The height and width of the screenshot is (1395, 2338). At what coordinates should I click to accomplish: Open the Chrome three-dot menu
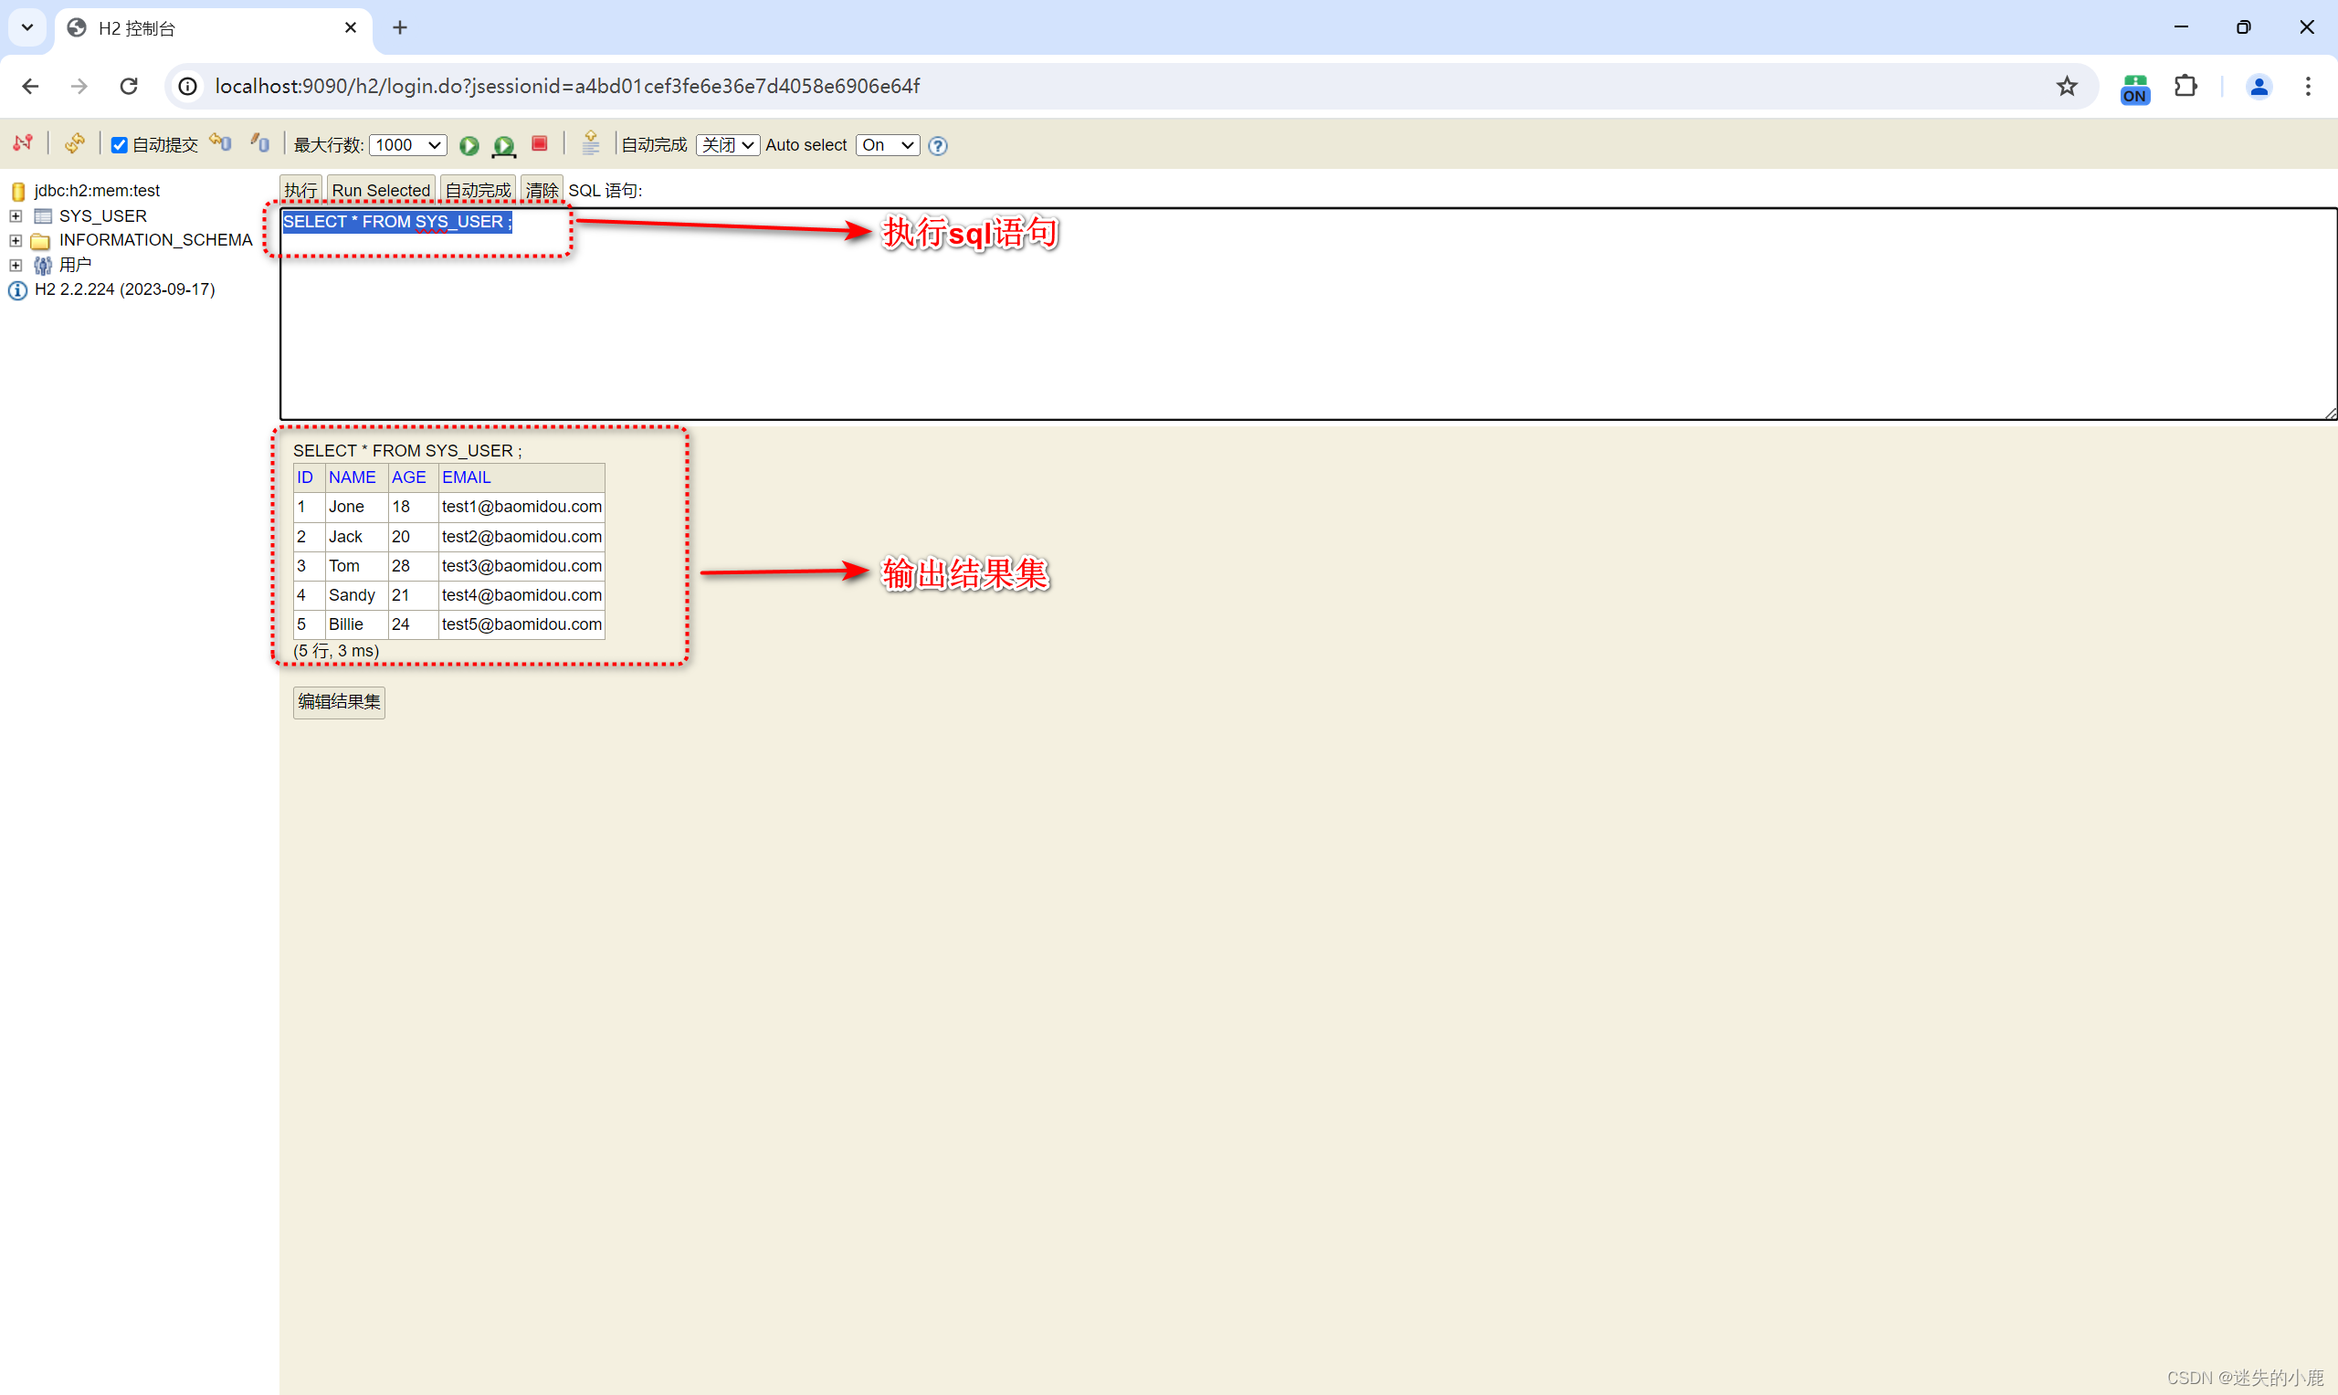[x=2308, y=86]
